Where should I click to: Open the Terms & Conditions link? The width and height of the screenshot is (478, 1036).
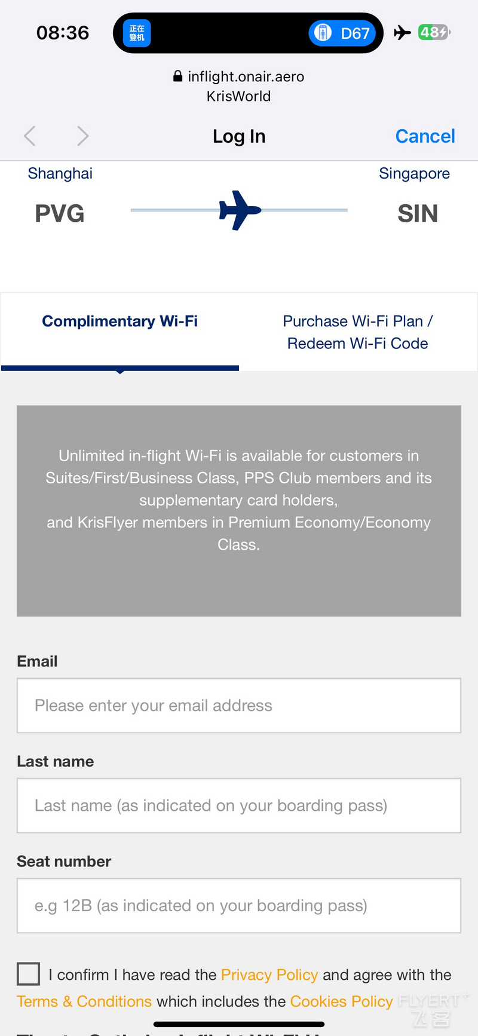point(84,1001)
